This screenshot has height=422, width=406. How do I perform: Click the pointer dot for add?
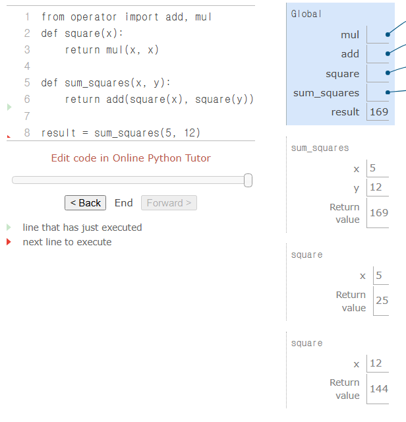click(x=388, y=54)
